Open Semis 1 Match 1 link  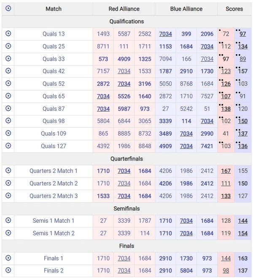(54, 221)
